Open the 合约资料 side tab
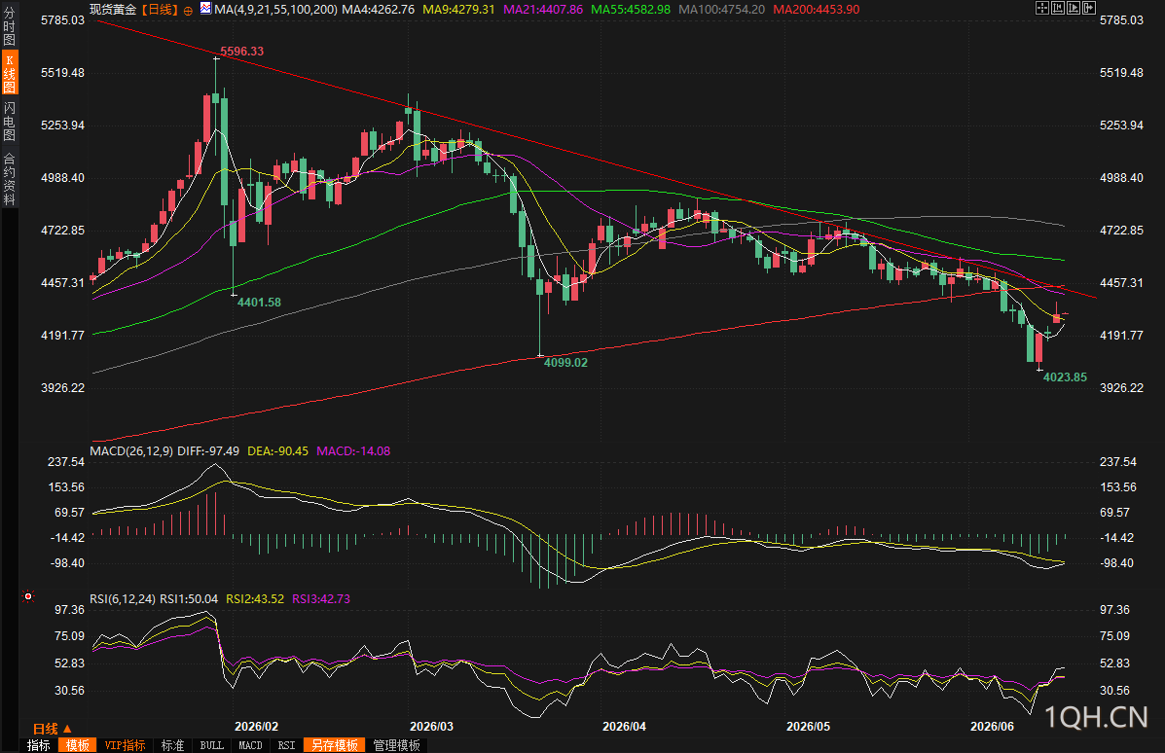The width and height of the screenshot is (1165, 753). (10, 179)
